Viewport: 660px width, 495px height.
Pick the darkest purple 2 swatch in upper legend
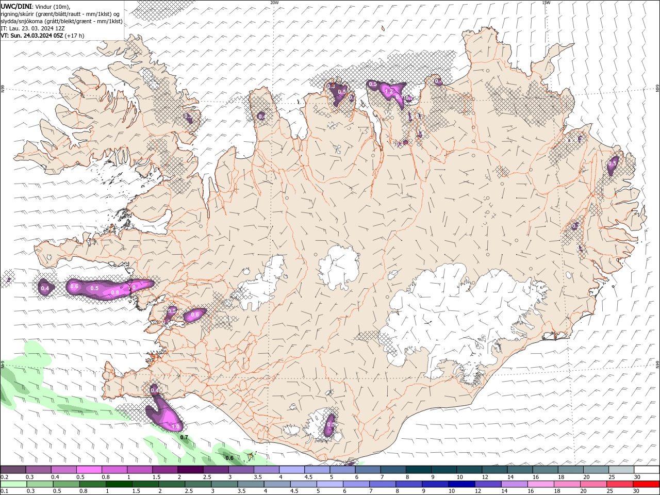(190, 470)
